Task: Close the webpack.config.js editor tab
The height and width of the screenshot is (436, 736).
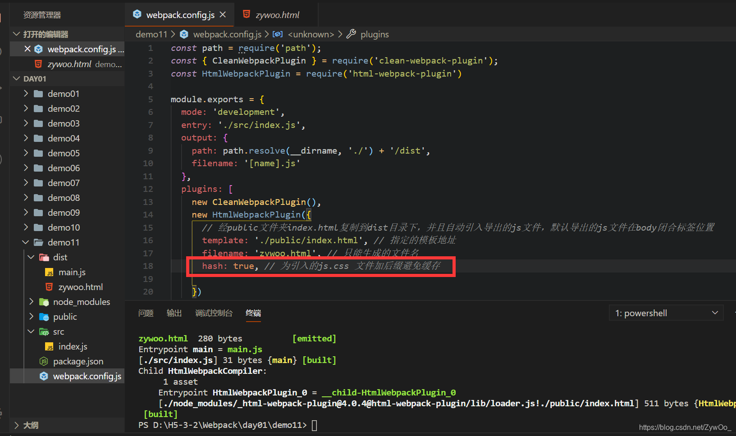Action: pos(223,15)
